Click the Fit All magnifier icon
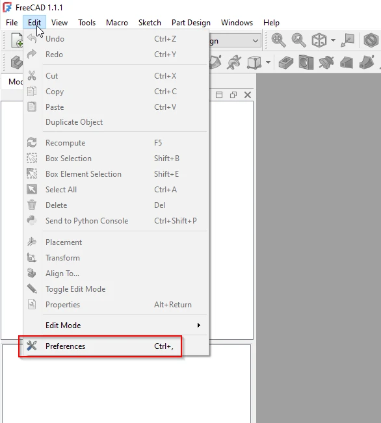Screen dimensions: 381x423 [278, 40]
